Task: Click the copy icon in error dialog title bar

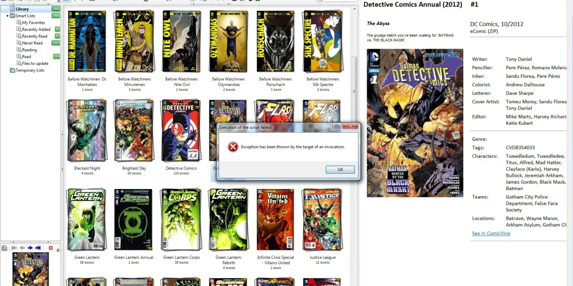Action: 337,126
